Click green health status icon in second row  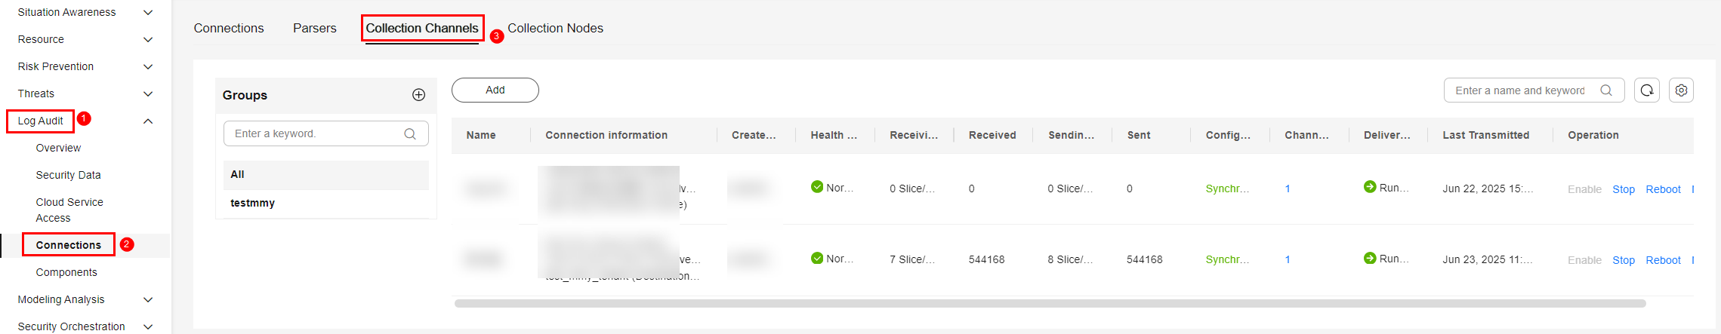pyautogui.click(x=817, y=259)
